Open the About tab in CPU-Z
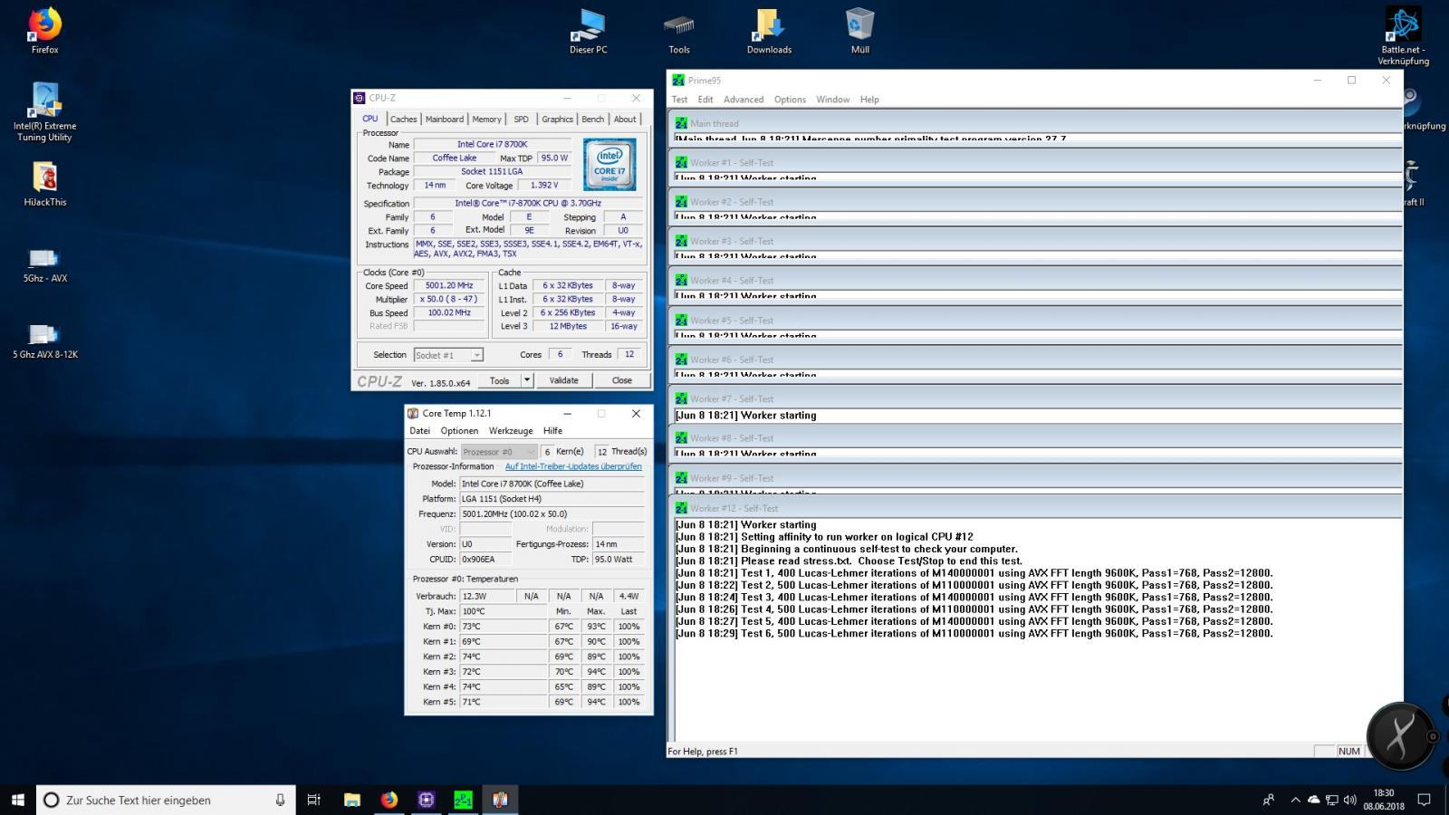 [625, 119]
